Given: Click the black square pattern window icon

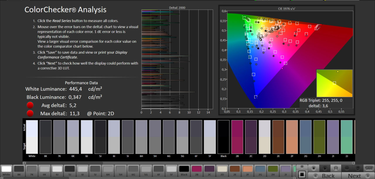Looking at the screenshot, I should coord(302,175).
